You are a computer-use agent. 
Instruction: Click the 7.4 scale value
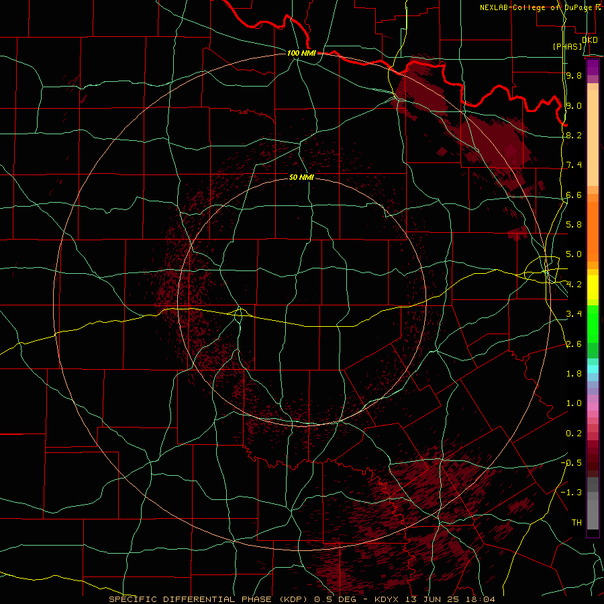[x=574, y=165]
